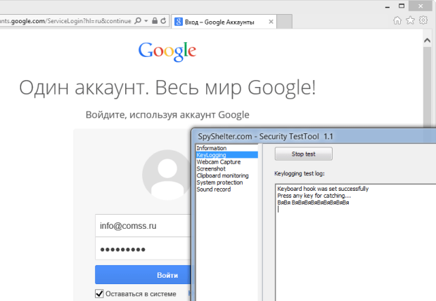Refresh the page with reload icon
Screen dimensions: 436x301
[163, 21]
